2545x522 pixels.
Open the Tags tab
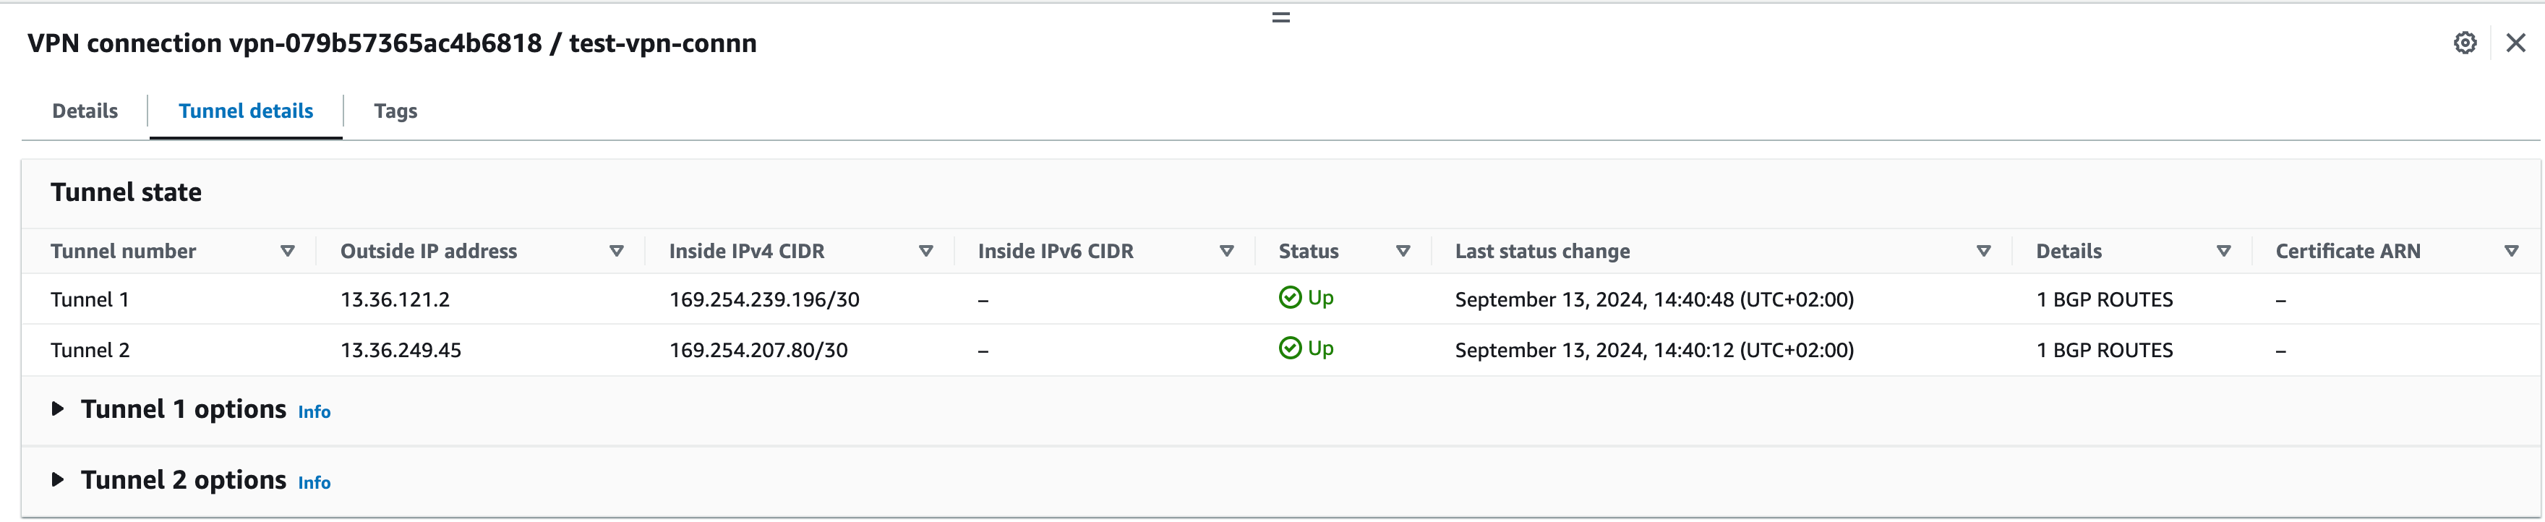tap(395, 111)
